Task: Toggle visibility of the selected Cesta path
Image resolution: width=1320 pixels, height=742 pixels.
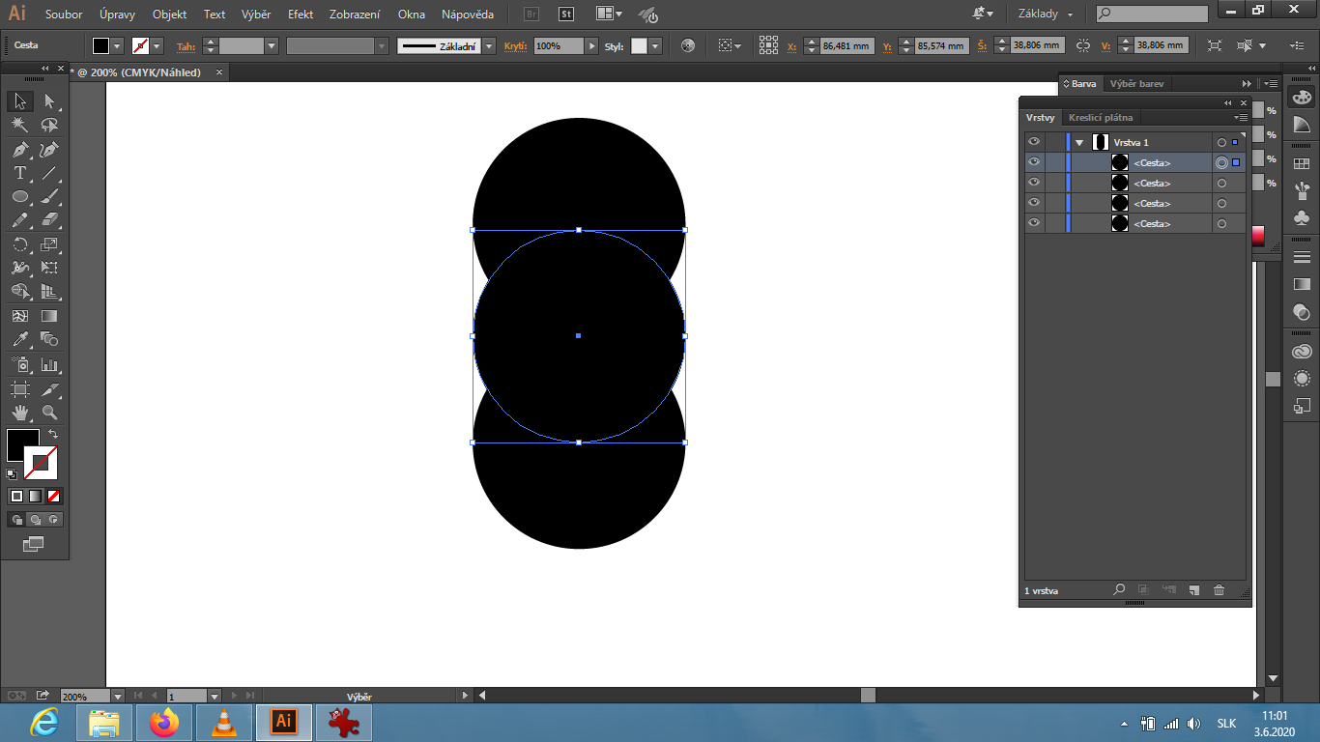Action: pos(1034,162)
